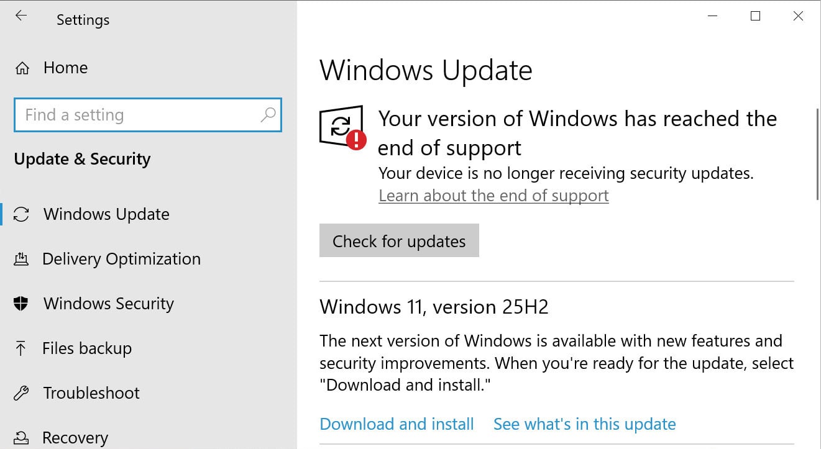
Task: Open the Learn about the end of support link
Action: (x=493, y=195)
